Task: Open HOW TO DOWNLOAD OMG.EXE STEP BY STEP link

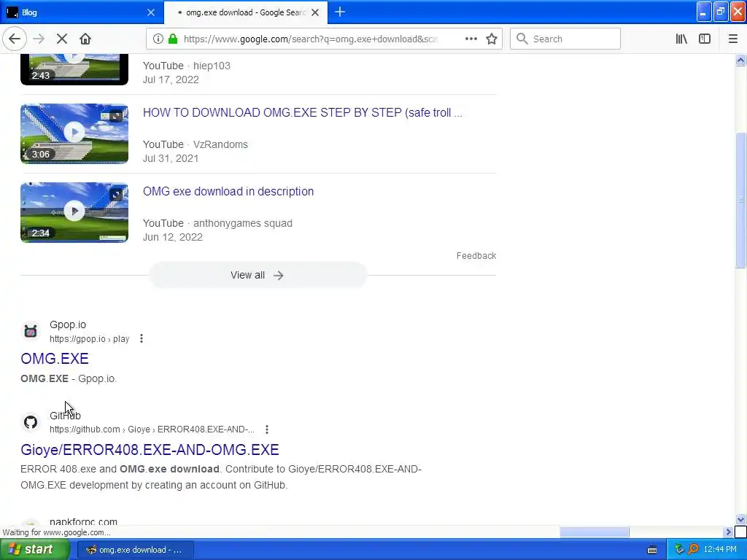Action: pos(303,113)
